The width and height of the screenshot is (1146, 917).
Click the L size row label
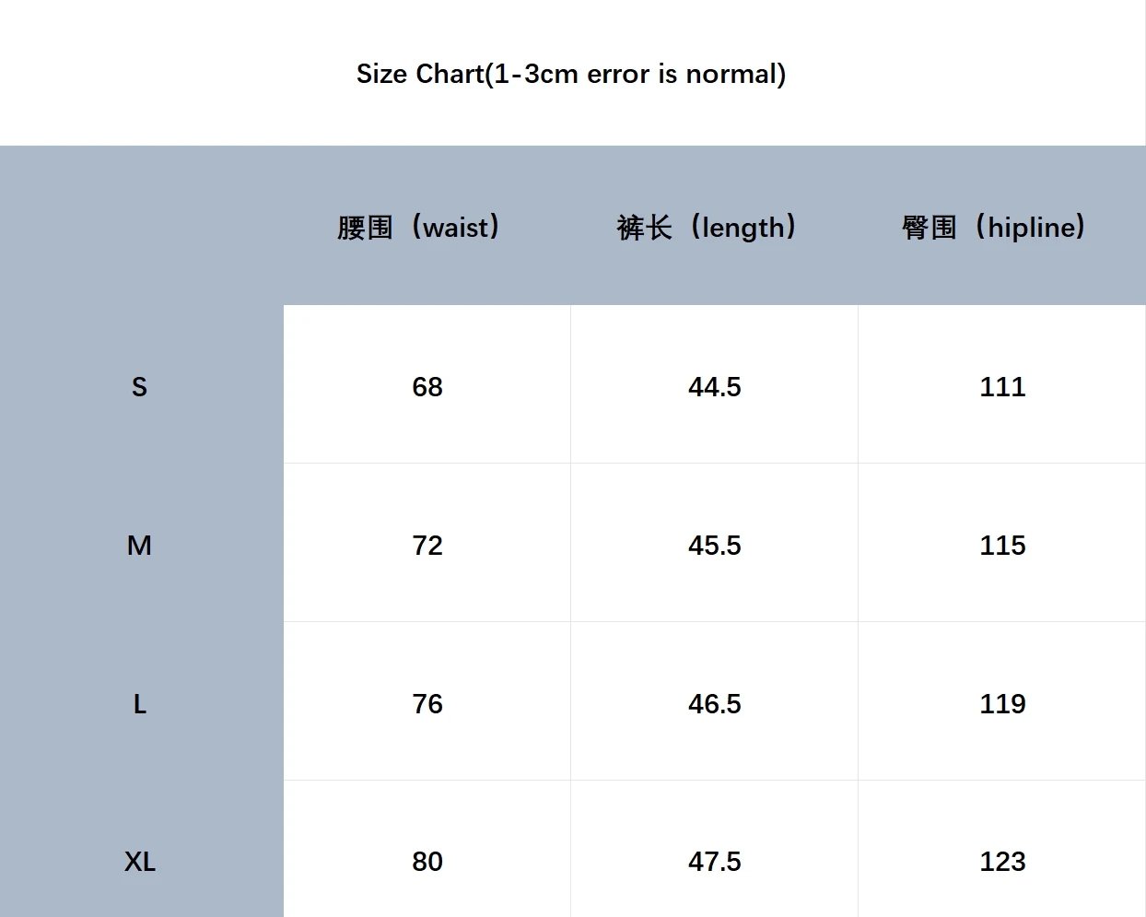139,704
